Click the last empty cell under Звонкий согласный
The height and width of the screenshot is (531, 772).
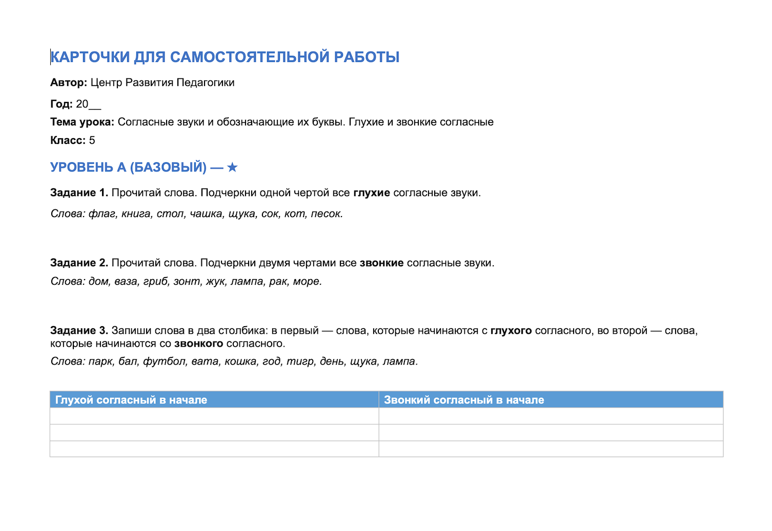pos(551,449)
